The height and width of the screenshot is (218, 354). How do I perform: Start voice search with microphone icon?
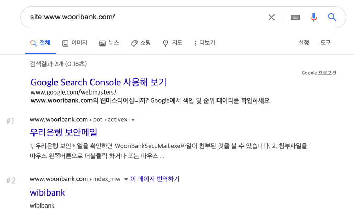tap(313, 17)
